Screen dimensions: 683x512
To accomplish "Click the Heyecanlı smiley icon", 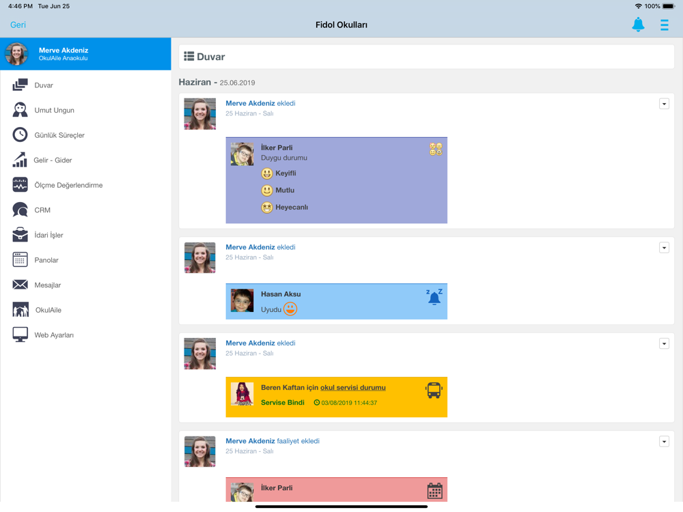I will [267, 208].
